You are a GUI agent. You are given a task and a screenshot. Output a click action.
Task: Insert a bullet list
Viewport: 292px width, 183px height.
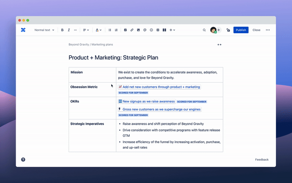pyautogui.click(x=110, y=30)
